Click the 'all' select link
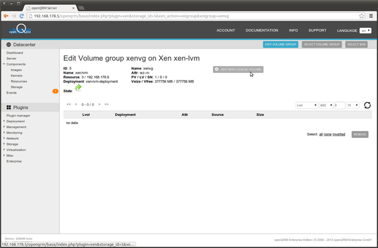The image size is (378, 248). pyautogui.click(x=321, y=134)
